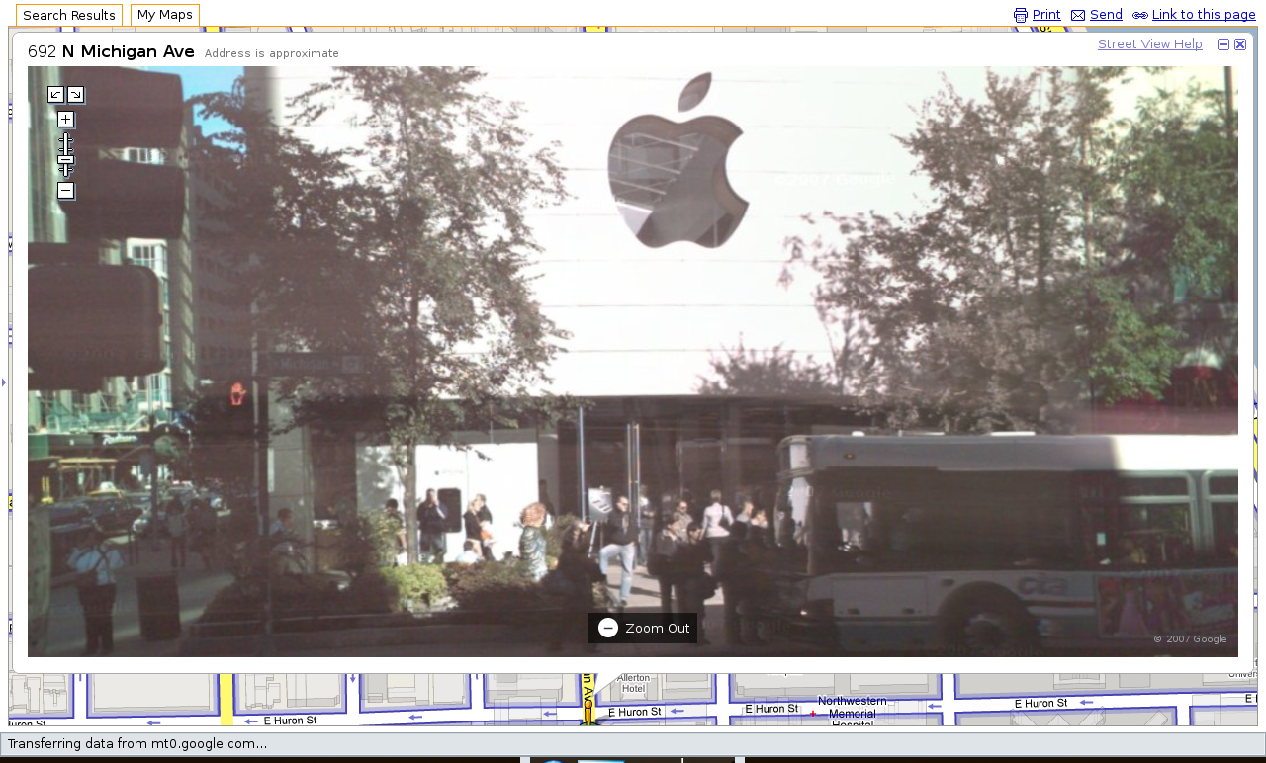The height and width of the screenshot is (763, 1266).
Task: Close the Street View info window
Action: [x=1240, y=44]
